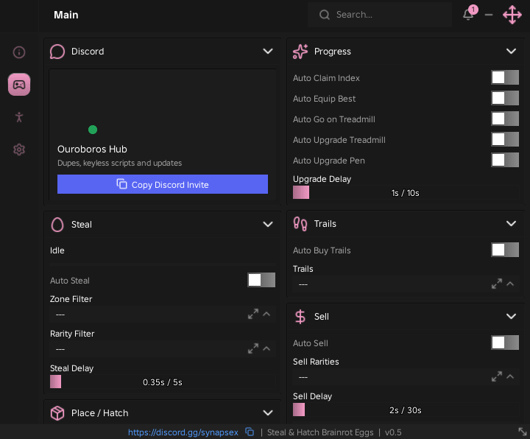
Task: Click the bottom-right resize corner icon
Action: pos(523,432)
